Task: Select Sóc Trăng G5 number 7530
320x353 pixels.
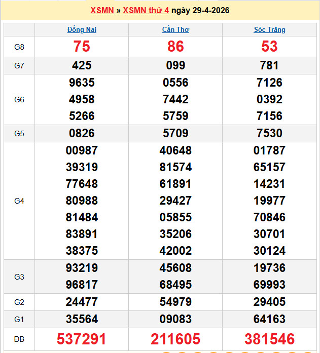Action: point(269,133)
